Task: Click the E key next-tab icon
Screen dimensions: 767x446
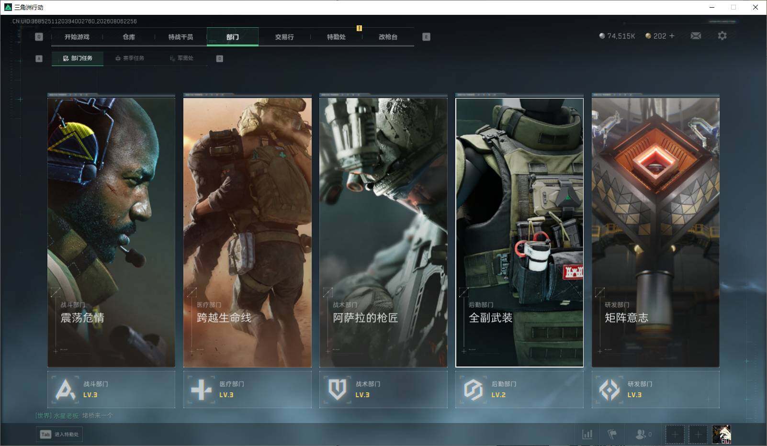Action: coord(426,37)
